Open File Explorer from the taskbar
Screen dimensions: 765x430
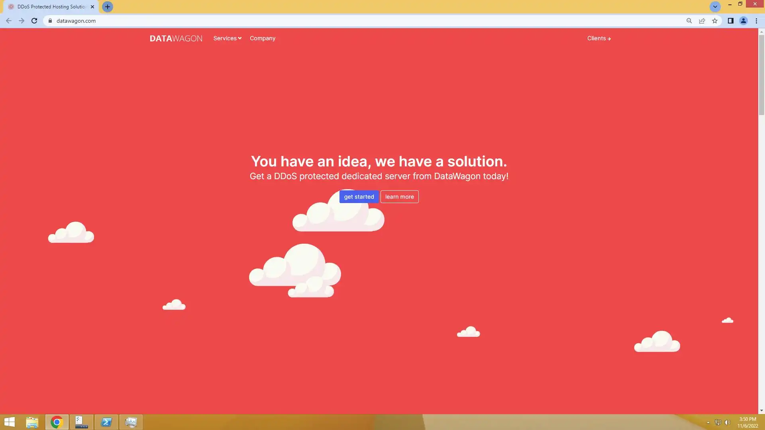click(x=32, y=422)
